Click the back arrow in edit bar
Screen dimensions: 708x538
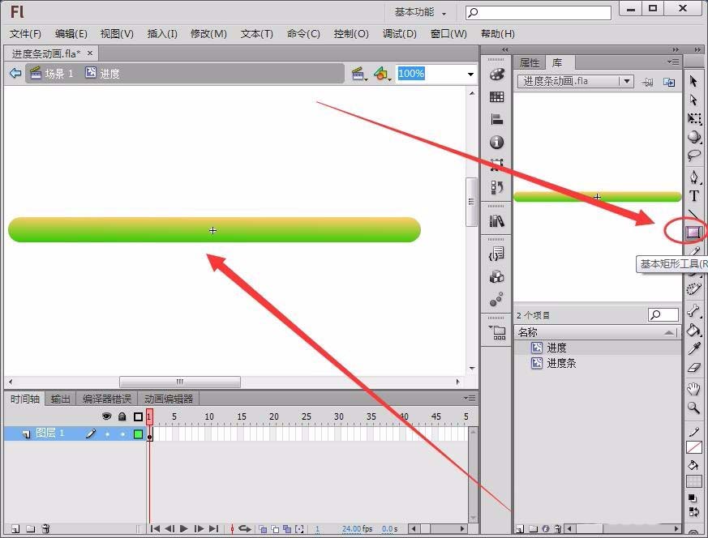click(x=15, y=73)
